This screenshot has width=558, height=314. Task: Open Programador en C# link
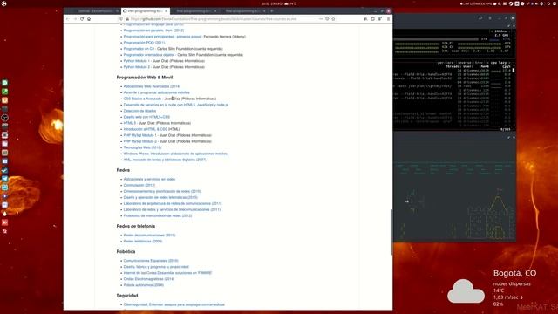click(x=139, y=49)
